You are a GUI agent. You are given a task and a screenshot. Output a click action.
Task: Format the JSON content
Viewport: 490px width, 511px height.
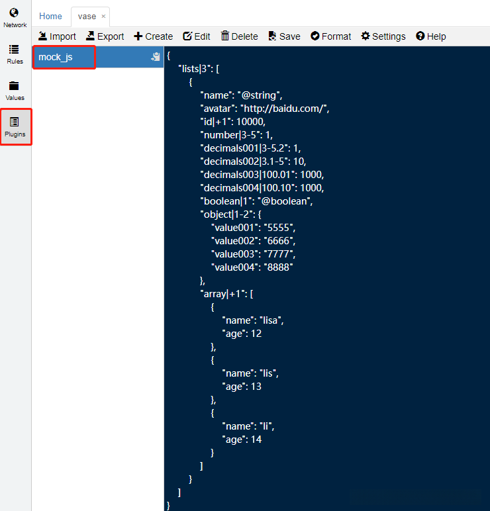pos(330,36)
